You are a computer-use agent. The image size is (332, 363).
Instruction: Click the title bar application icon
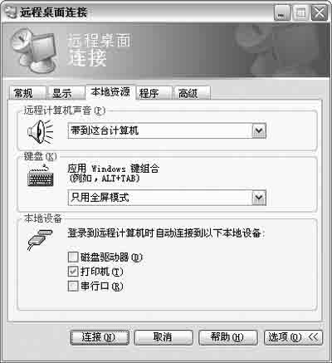(x=12, y=12)
